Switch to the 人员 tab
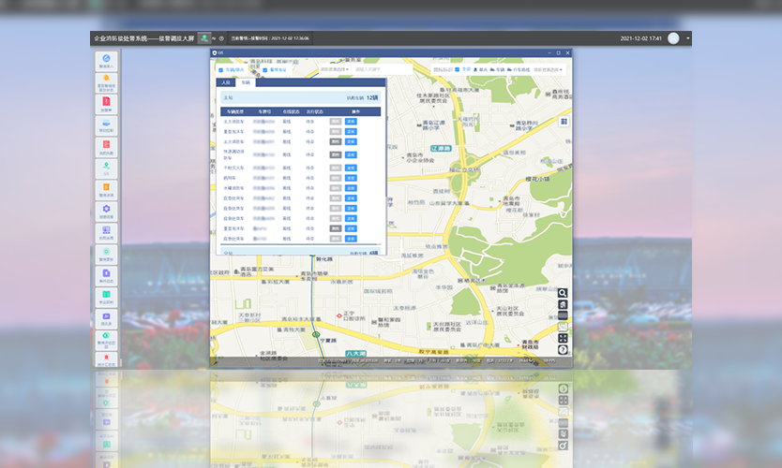 point(226,82)
